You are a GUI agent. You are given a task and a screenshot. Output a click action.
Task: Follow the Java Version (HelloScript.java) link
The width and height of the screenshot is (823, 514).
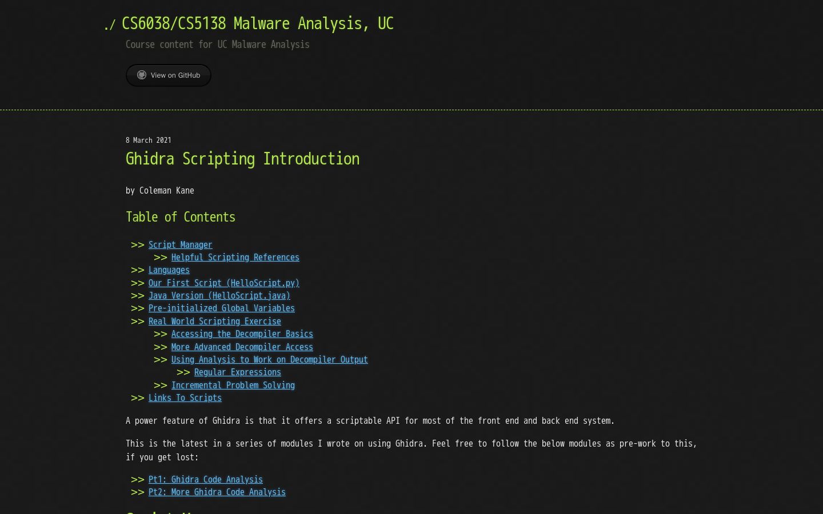coord(219,296)
